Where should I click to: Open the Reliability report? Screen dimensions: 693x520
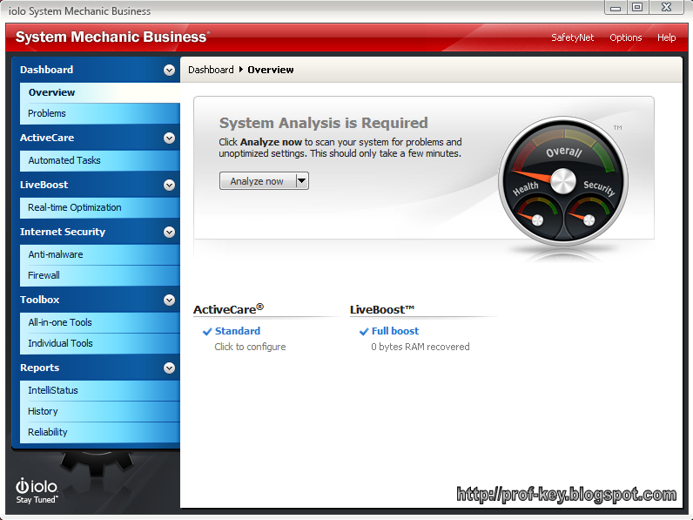(100, 432)
